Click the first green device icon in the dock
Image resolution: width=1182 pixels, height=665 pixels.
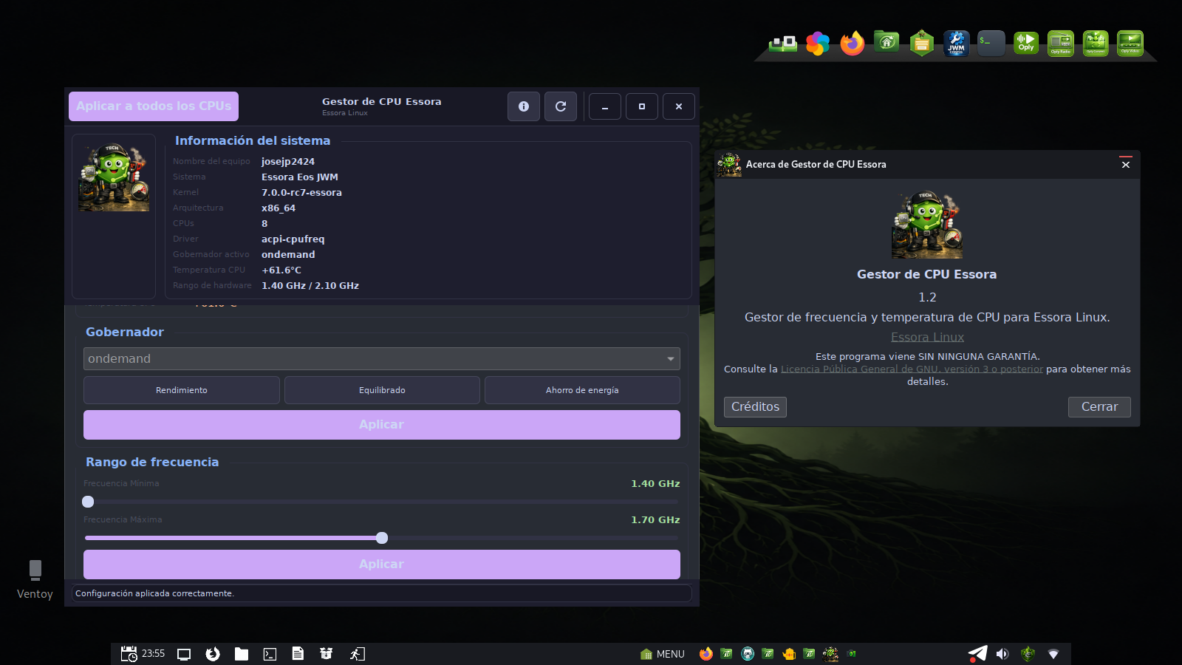point(783,44)
